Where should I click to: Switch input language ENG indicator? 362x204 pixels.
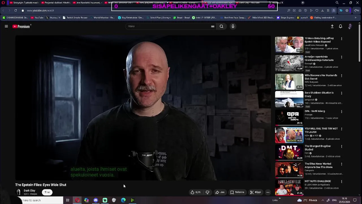coord(334,200)
